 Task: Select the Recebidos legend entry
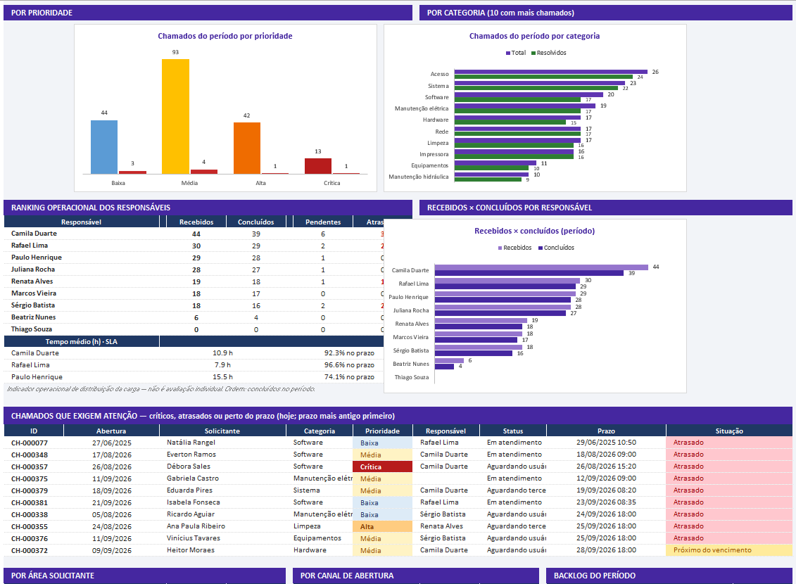[x=514, y=248]
